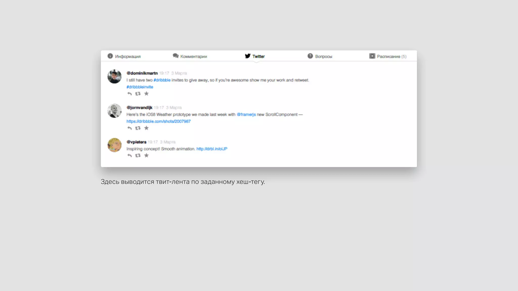Reply to @dominikmartn's tweet
Screen dimensions: 518x291
tap(129, 94)
